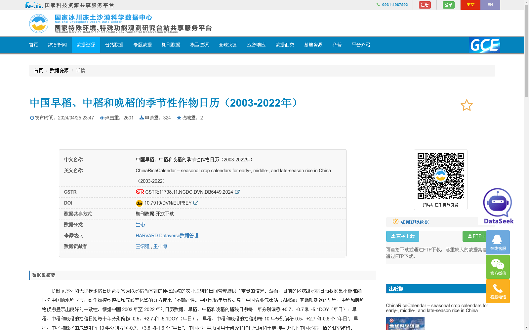Click the Nsti platform logo
Screen dimensions: 529x330
coord(34,5)
